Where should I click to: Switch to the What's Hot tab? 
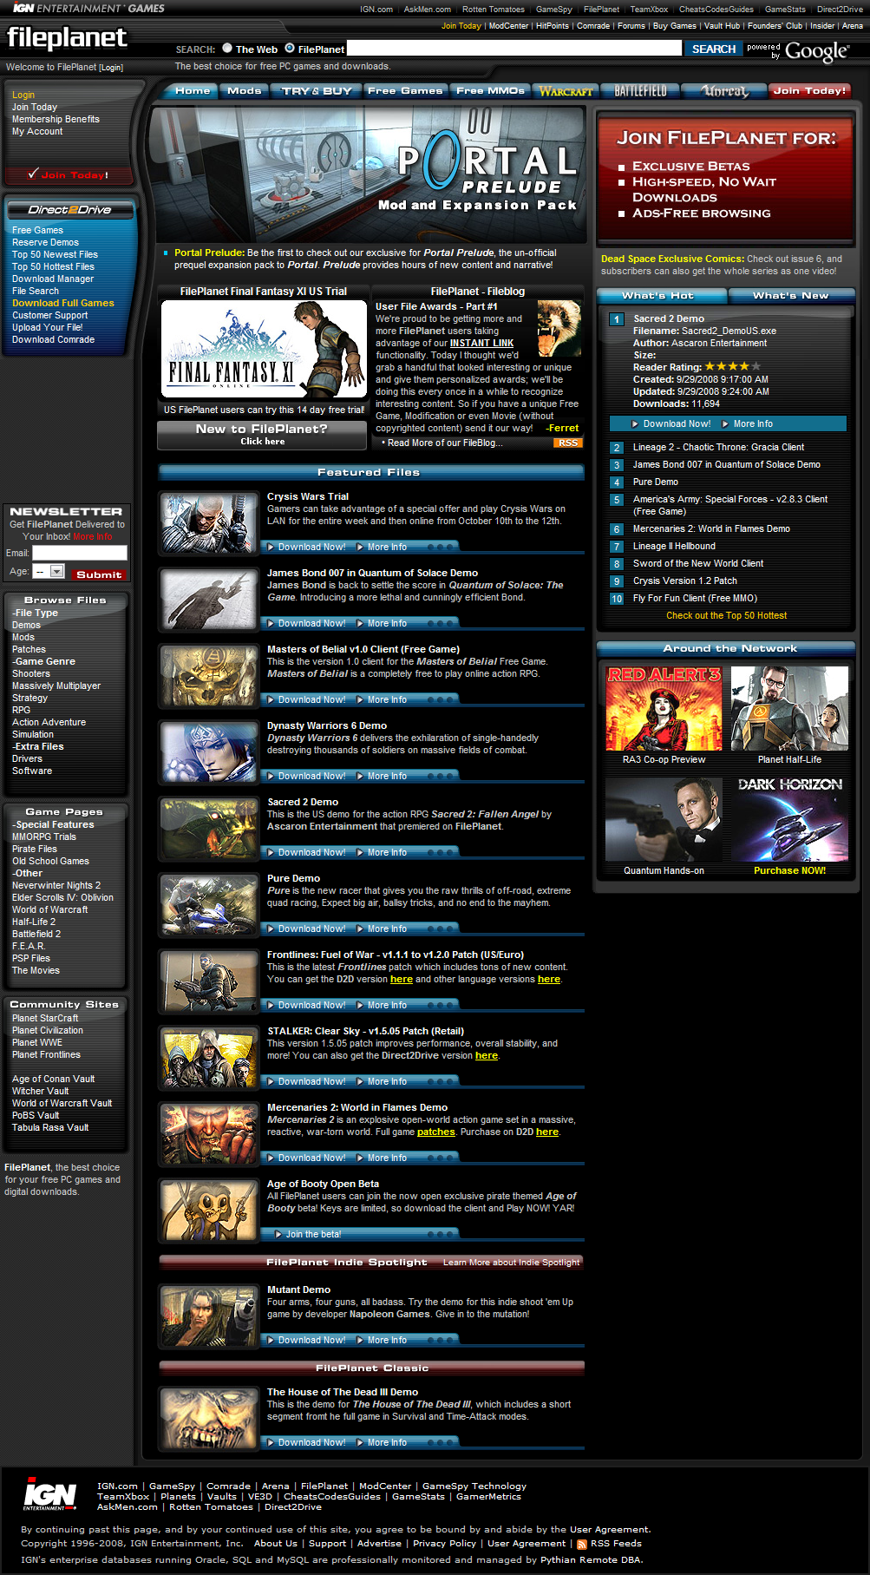coord(663,296)
